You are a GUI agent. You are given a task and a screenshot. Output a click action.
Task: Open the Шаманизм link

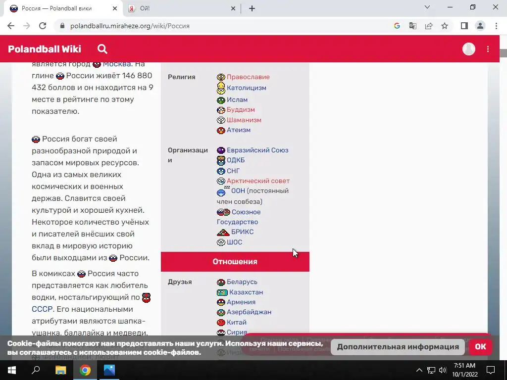pyautogui.click(x=244, y=120)
